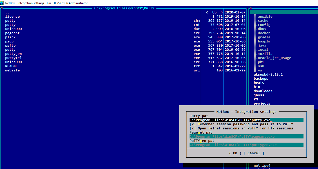Select the .vs folder
This screenshot has height=169, width=318.
[259, 70]
